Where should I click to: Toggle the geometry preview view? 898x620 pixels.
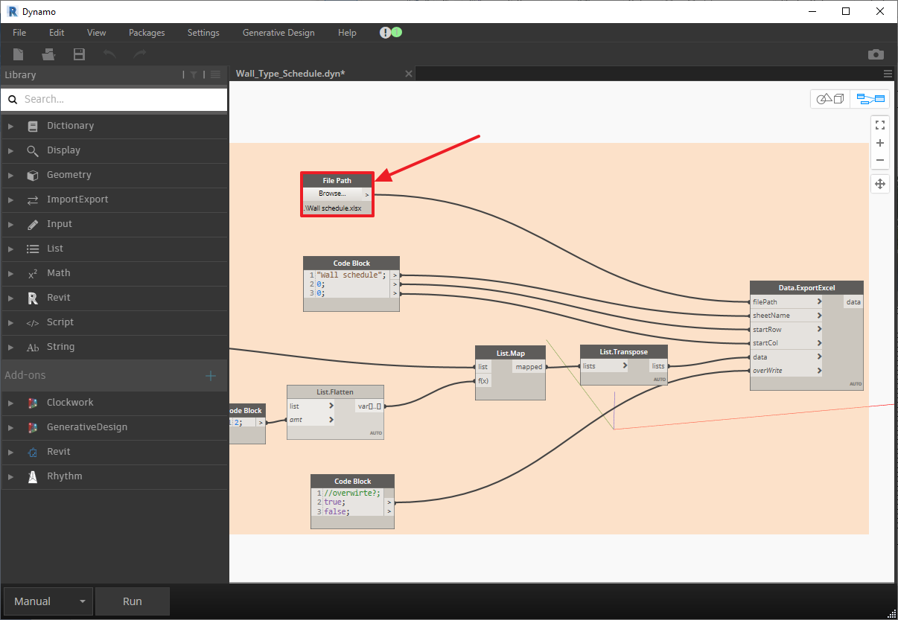[x=829, y=98]
